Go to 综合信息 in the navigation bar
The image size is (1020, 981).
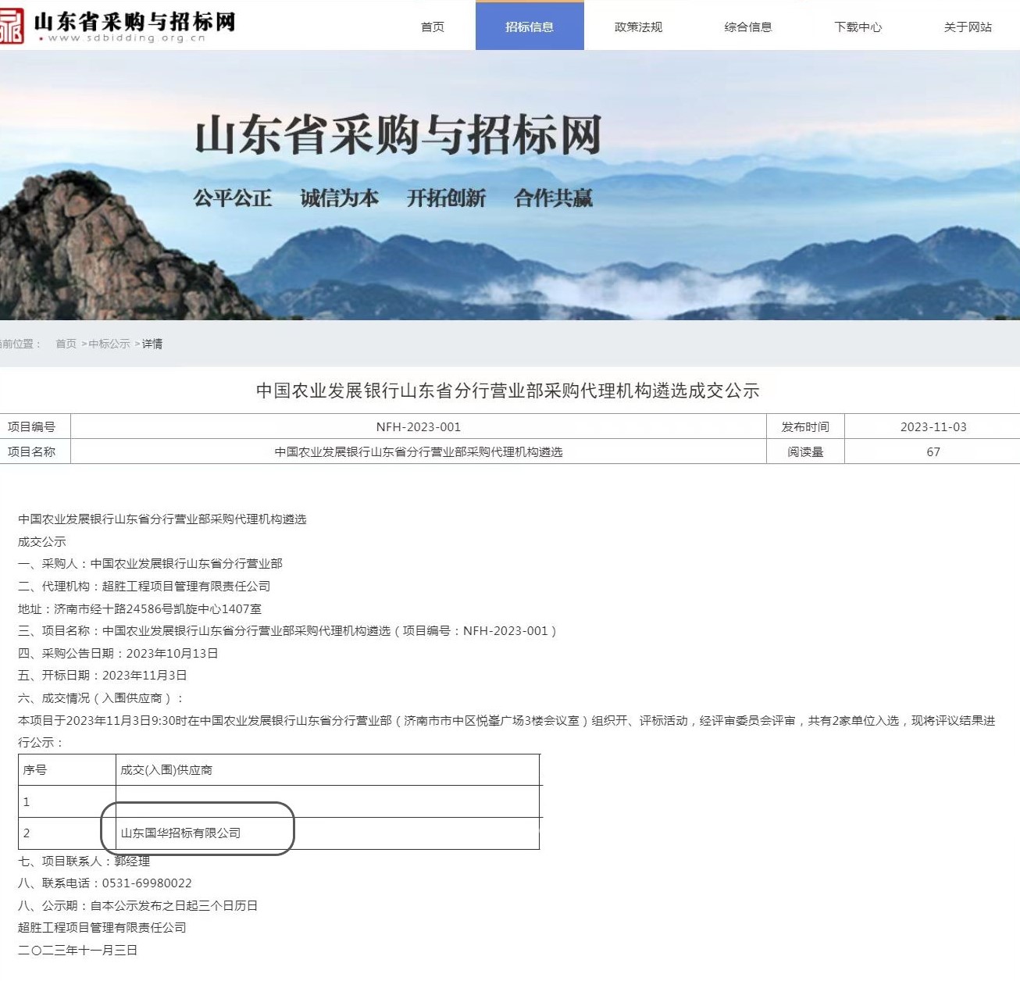point(748,27)
